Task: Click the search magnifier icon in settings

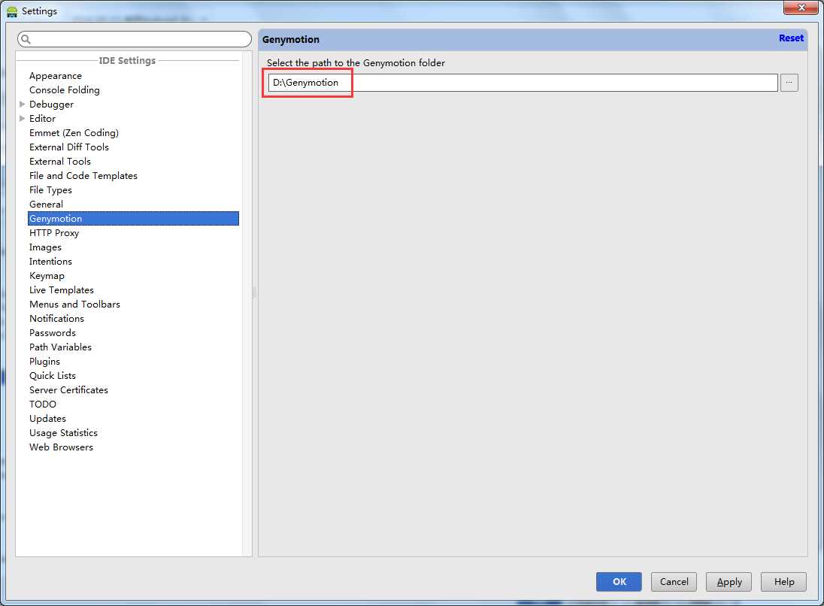Action: click(x=26, y=39)
